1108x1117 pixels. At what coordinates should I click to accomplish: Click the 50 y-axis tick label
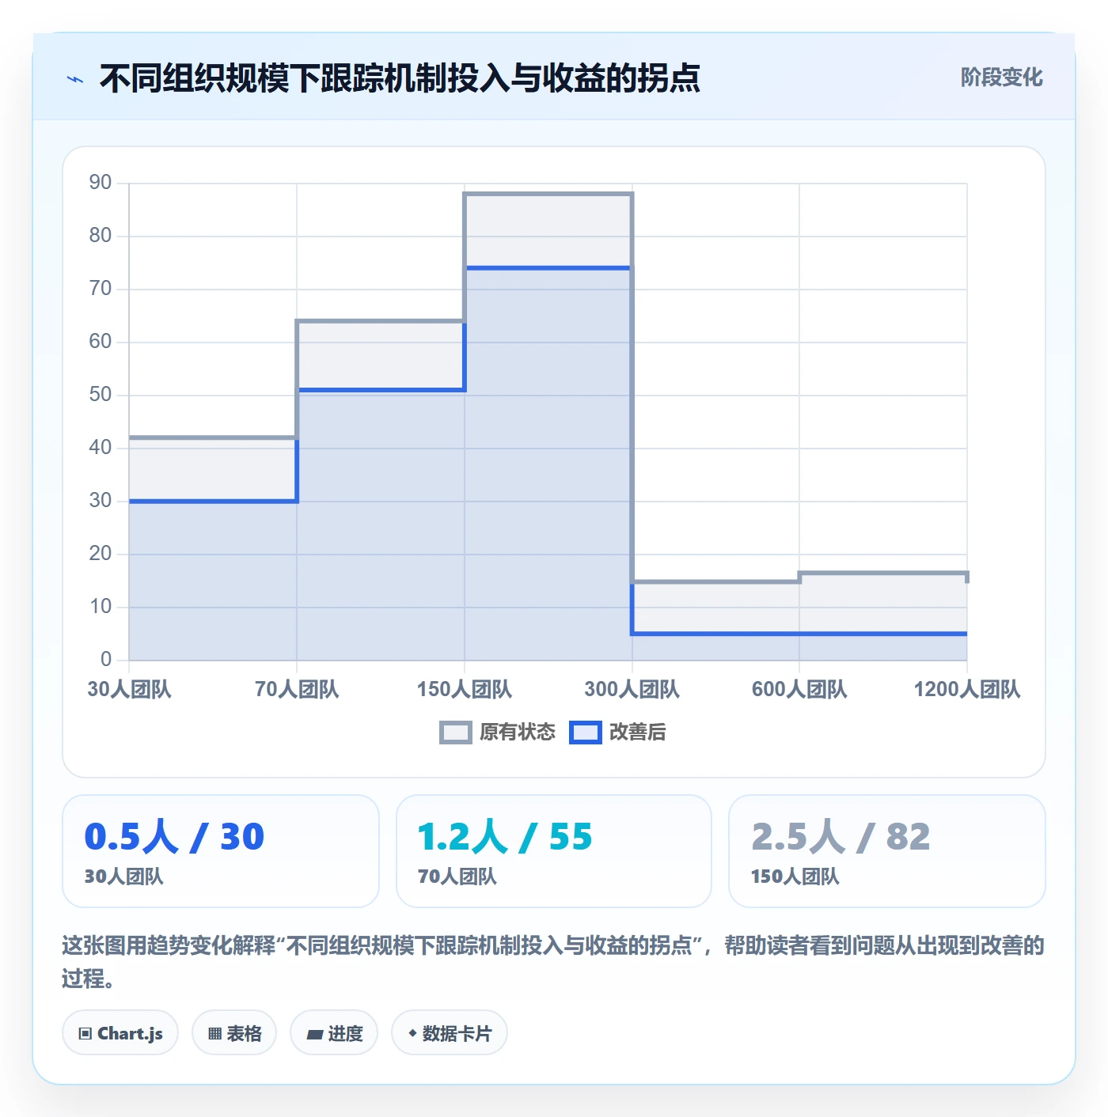coord(101,395)
